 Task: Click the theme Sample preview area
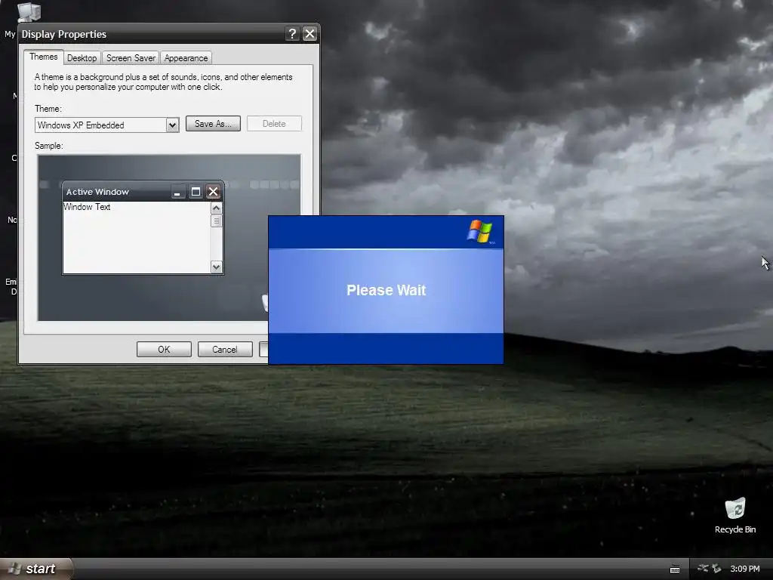[x=169, y=238]
